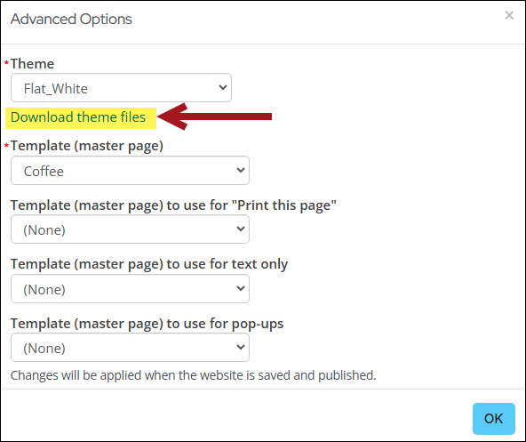The width and height of the screenshot is (526, 442).
Task: Open the Print this page template dropdown
Action: (130, 229)
